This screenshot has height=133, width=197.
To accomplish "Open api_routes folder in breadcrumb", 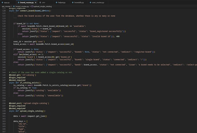I will pyautogui.click(x=6, y=6).
